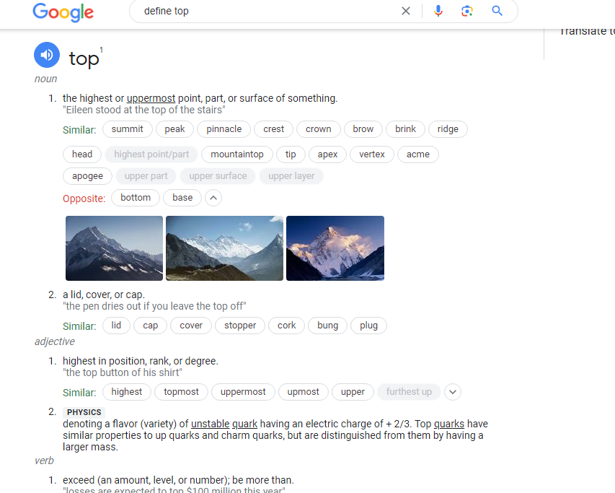Image resolution: width=615 pixels, height=493 pixels.
Task: Open Google Lens image search
Action: tap(467, 11)
